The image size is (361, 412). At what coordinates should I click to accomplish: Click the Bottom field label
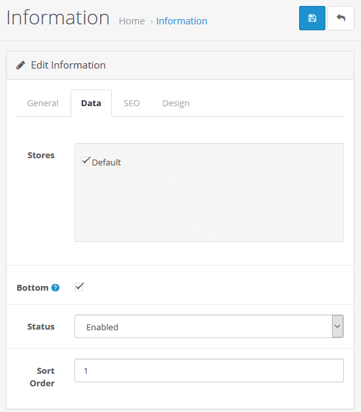coord(32,287)
